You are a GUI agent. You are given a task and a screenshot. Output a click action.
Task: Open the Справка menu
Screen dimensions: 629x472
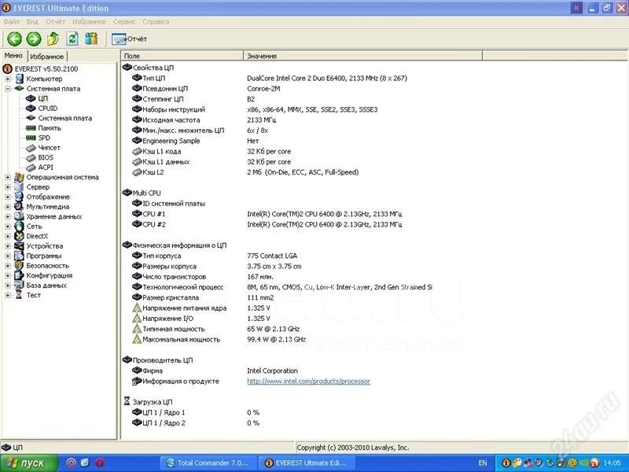pos(156,22)
